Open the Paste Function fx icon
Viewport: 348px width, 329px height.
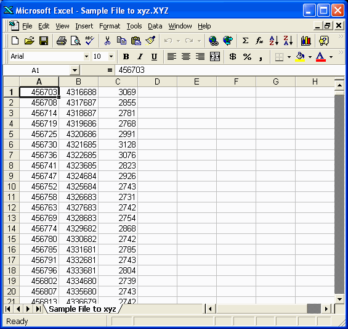tap(259, 41)
